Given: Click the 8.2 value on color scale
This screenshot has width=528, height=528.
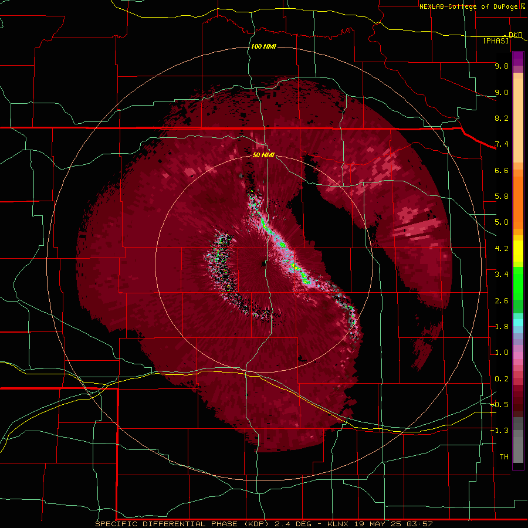Looking at the screenshot, I should click(x=502, y=118).
